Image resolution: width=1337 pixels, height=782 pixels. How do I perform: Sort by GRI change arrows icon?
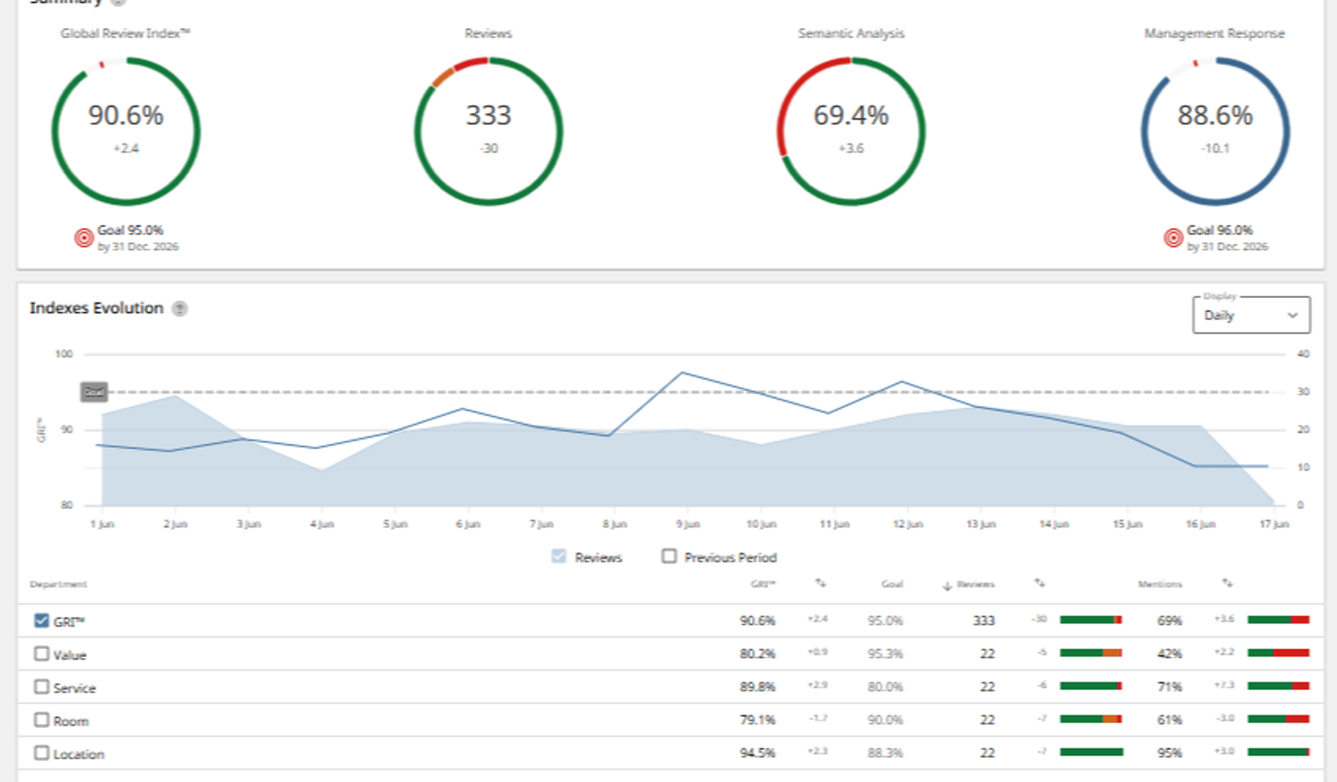[821, 583]
